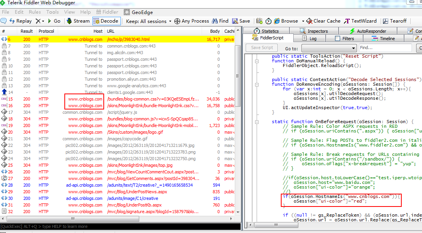
Task: Open the Edit menu
Action: [x=19, y=12]
